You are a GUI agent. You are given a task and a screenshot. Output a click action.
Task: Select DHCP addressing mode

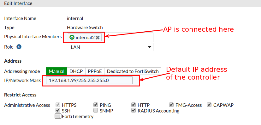[x=76, y=71]
